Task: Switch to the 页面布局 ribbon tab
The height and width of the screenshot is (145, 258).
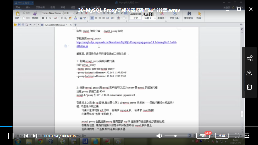Action: click(x=40, y=7)
